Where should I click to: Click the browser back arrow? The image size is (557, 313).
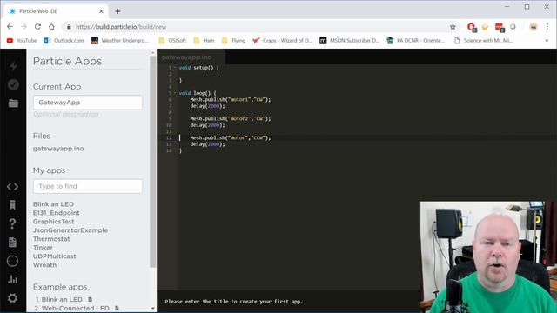tap(10, 27)
